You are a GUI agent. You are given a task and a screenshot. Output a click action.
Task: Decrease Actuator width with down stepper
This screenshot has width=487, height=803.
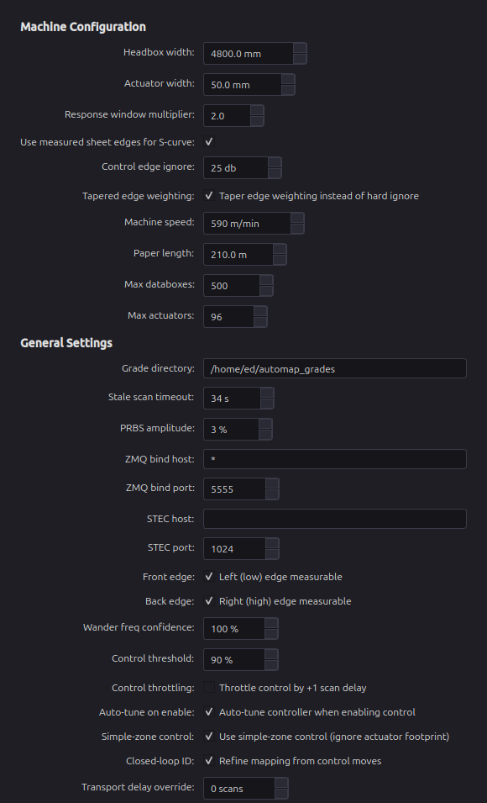[x=288, y=90]
